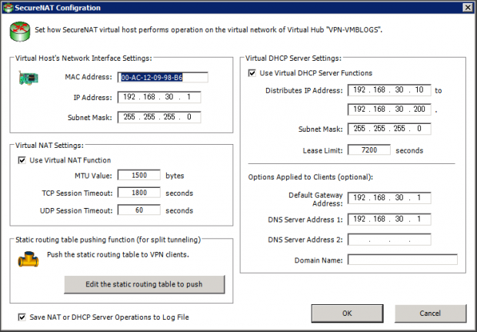477x332 pixels.
Task: Click the 'Virtual NAT Settings:' group label
Action: pyautogui.click(x=49, y=146)
